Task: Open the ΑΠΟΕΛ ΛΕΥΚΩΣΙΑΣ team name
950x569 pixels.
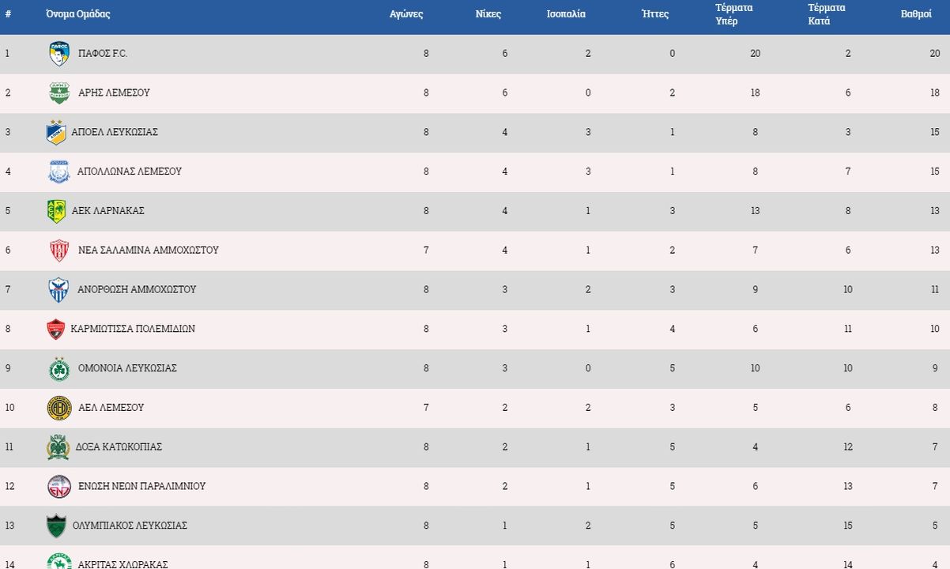Action: tap(115, 132)
